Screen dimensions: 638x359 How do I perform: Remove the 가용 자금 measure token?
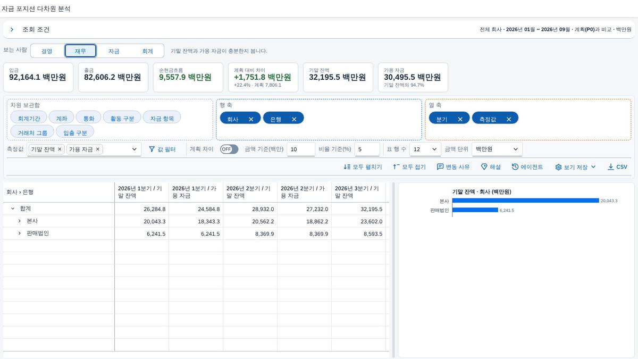tap(97, 149)
